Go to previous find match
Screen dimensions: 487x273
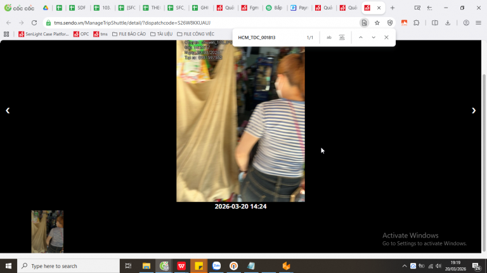[x=361, y=37]
